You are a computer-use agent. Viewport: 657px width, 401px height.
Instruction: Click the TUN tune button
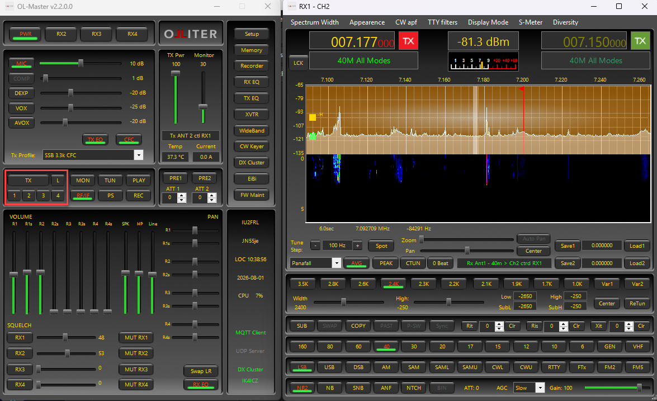110,180
